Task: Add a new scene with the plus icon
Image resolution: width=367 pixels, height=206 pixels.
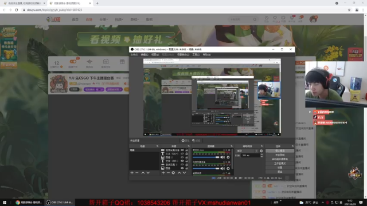Action: click(132, 173)
